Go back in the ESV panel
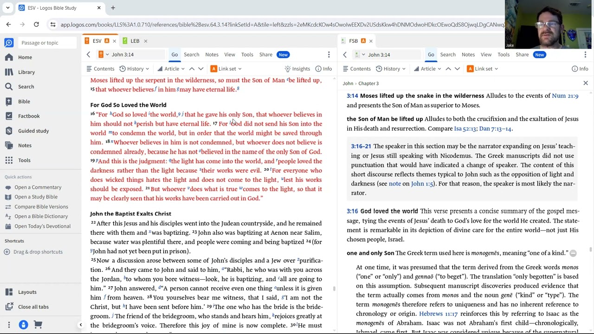 pyautogui.click(x=88, y=55)
